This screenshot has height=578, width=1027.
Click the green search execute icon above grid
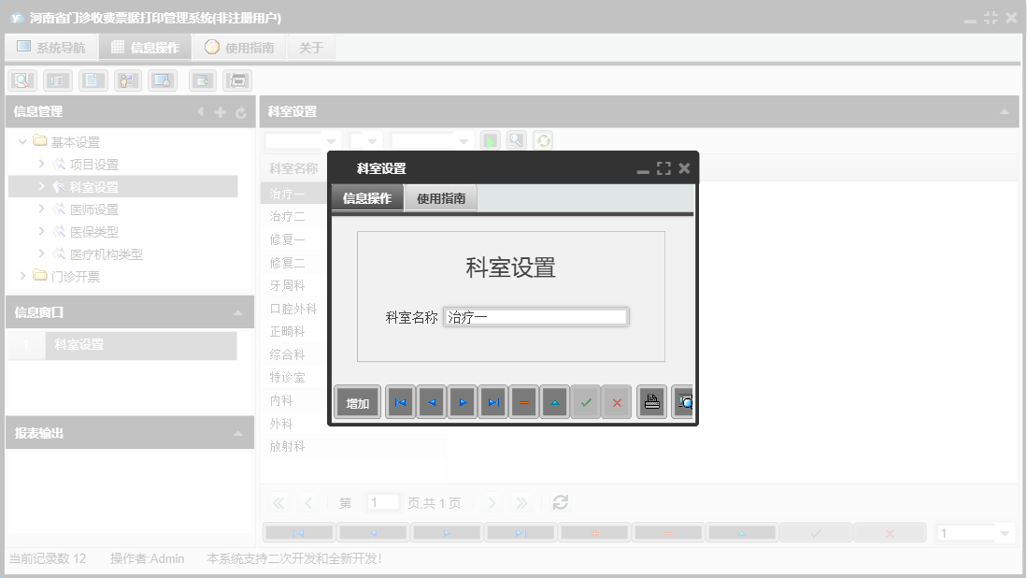(x=490, y=140)
